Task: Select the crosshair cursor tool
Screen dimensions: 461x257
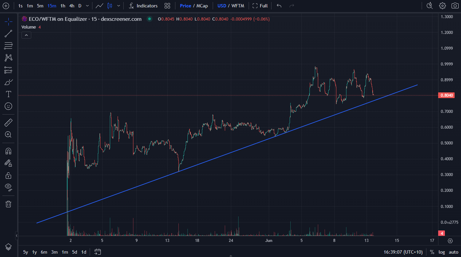Action: (x=8, y=22)
